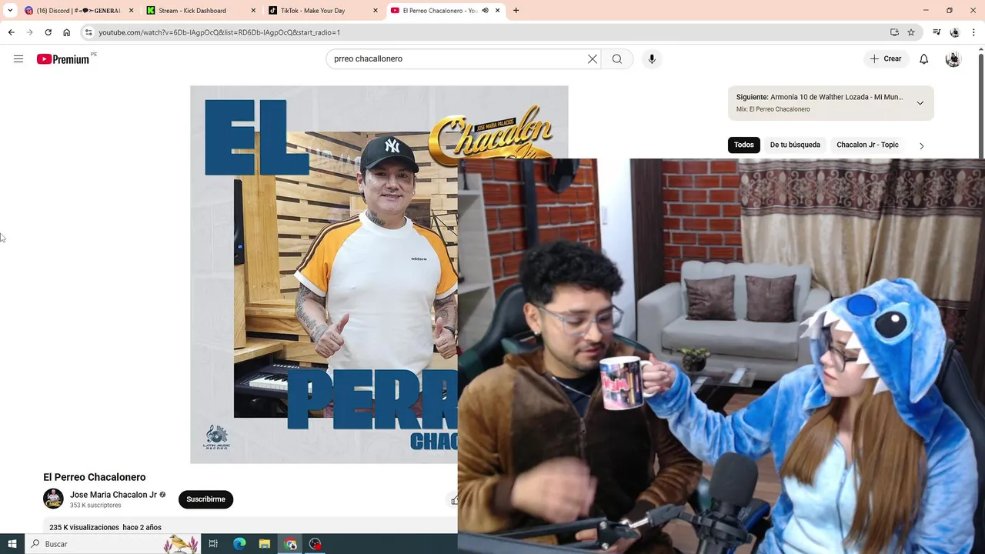Mute the tab via its speaker icon

click(x=485, y=11)
